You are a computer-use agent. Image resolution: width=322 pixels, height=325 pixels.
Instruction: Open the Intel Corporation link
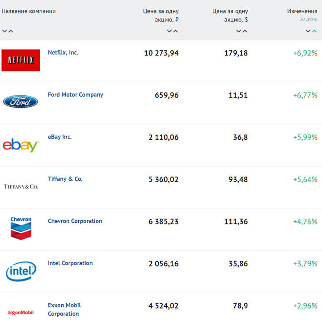[70, 263]
